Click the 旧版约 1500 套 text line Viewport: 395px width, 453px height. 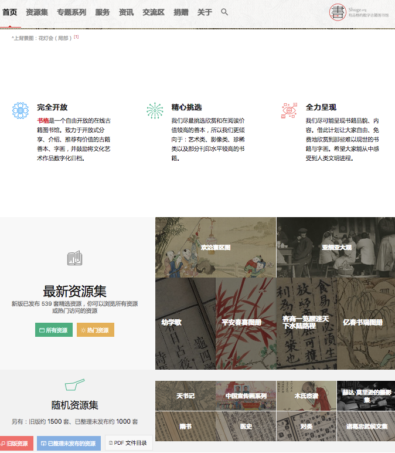click(75, 421)
